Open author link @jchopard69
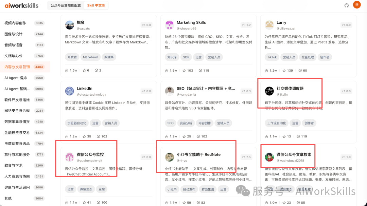This screenshot has height=206, width=367. 186,29
